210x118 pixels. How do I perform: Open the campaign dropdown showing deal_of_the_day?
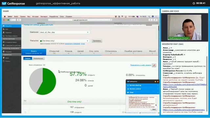(65, 32)
